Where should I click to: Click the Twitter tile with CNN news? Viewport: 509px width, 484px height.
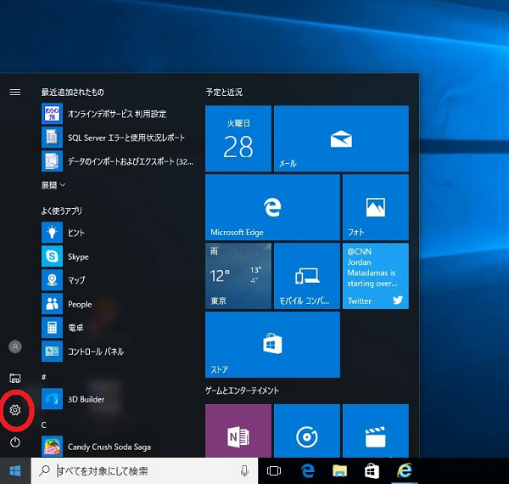click(375, 276)
